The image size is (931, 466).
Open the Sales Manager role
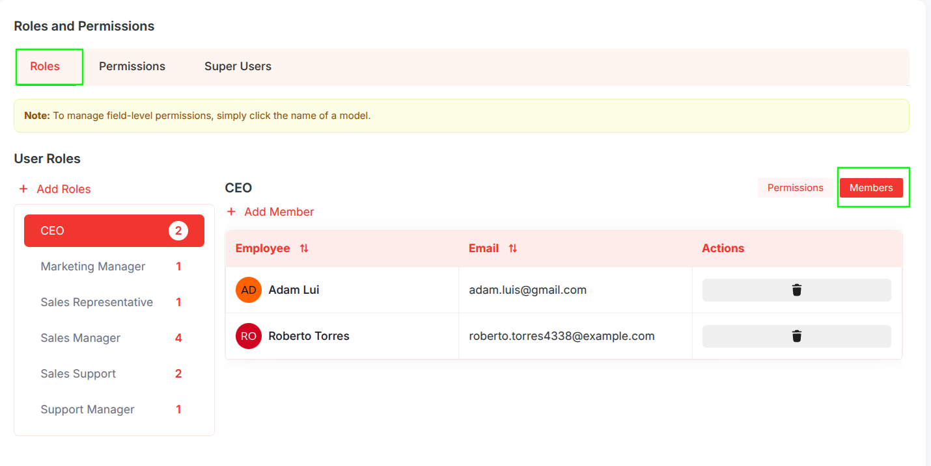(x=114, y=338)
